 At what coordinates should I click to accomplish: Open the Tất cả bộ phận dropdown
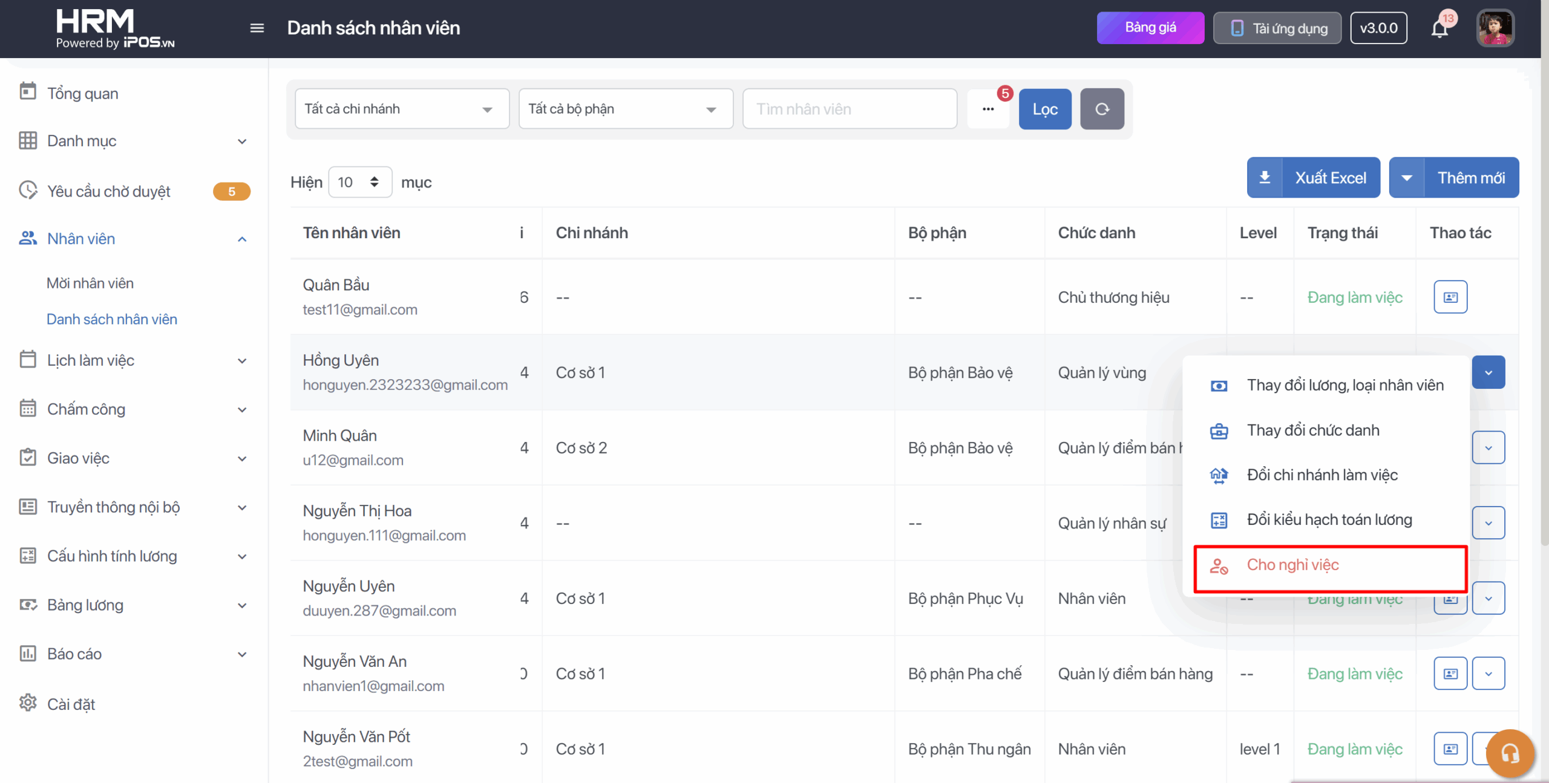626,109
